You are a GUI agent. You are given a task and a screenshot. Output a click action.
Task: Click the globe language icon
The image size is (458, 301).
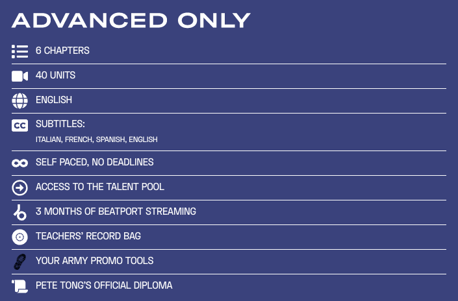tap(19, 101)
